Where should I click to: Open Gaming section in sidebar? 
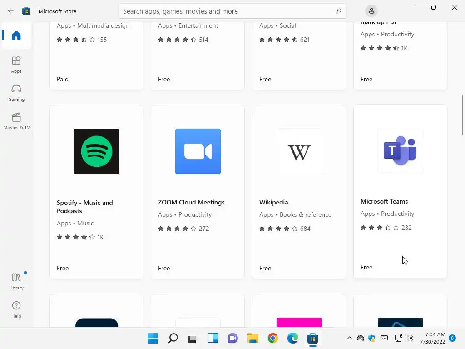pyautogui.click(x=16, y=93)
